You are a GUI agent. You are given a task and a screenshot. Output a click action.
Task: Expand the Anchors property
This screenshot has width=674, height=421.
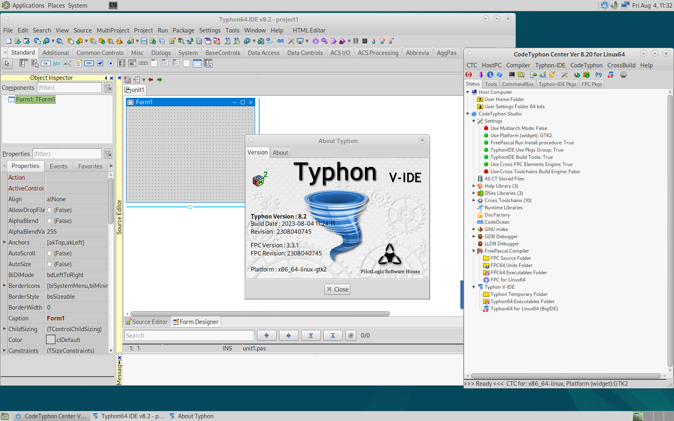pyautogui.click(x=4, y=242)
